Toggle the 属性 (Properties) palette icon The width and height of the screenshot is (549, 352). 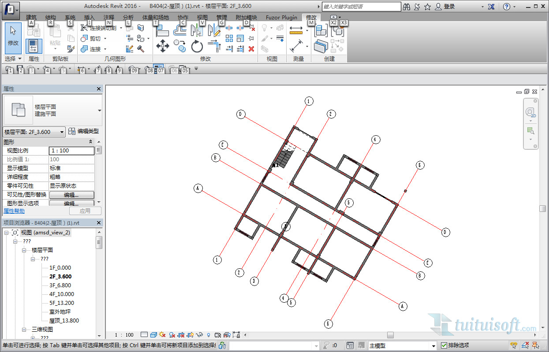pyautogui.click(x=34, y=46)
